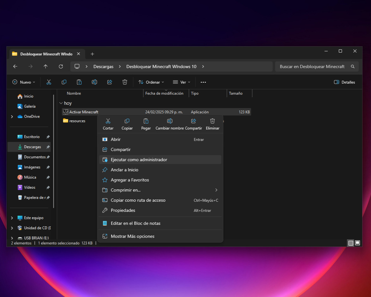The height and width of the screenshot is (297, 371).
Task: Go back with the left arrow
Action: [x=15, y=66]
